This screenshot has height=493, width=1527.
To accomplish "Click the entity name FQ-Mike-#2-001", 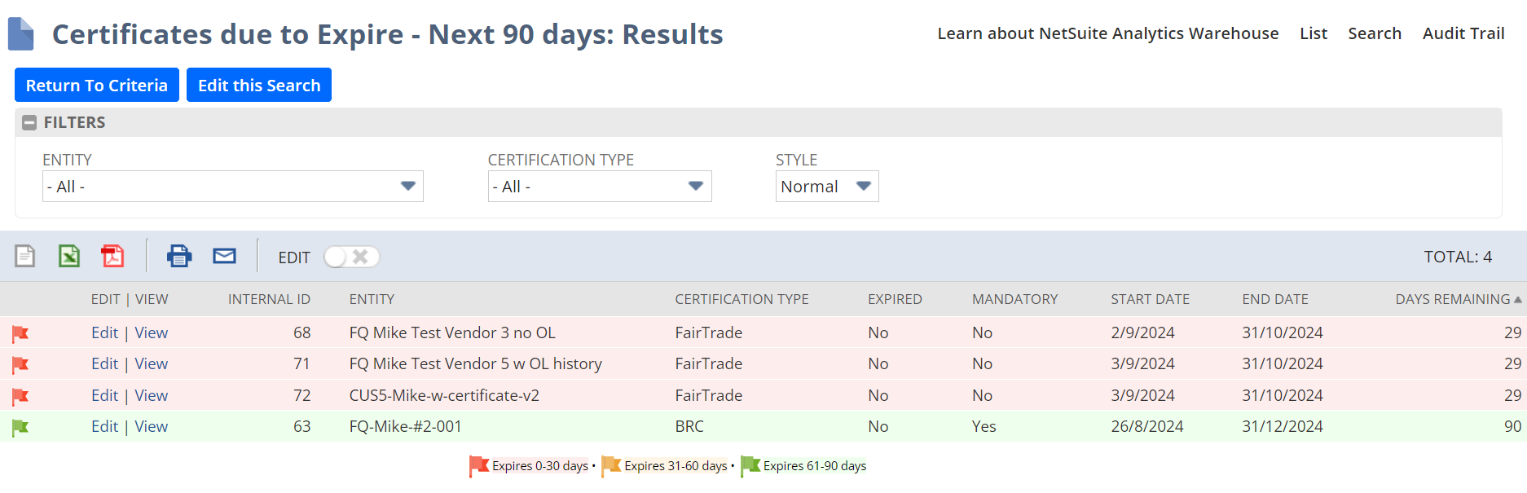I will point(405,426).
